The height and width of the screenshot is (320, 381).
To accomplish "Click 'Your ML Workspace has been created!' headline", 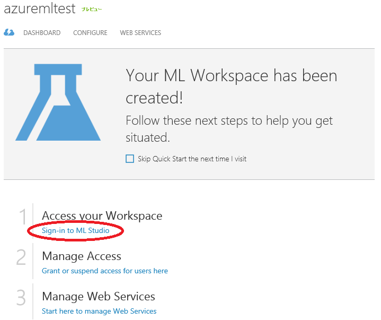I will click(232, 86).
